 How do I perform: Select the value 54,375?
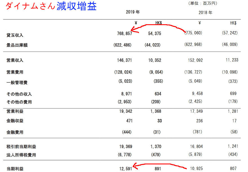154,33
